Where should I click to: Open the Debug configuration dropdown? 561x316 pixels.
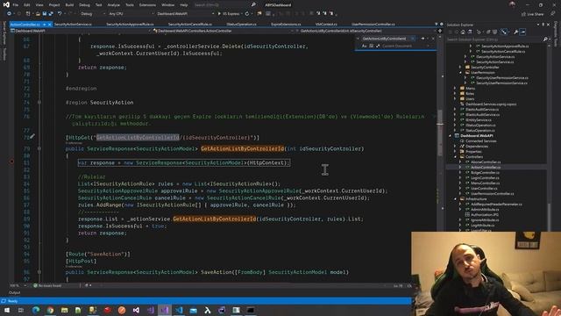tap(92, 14)
